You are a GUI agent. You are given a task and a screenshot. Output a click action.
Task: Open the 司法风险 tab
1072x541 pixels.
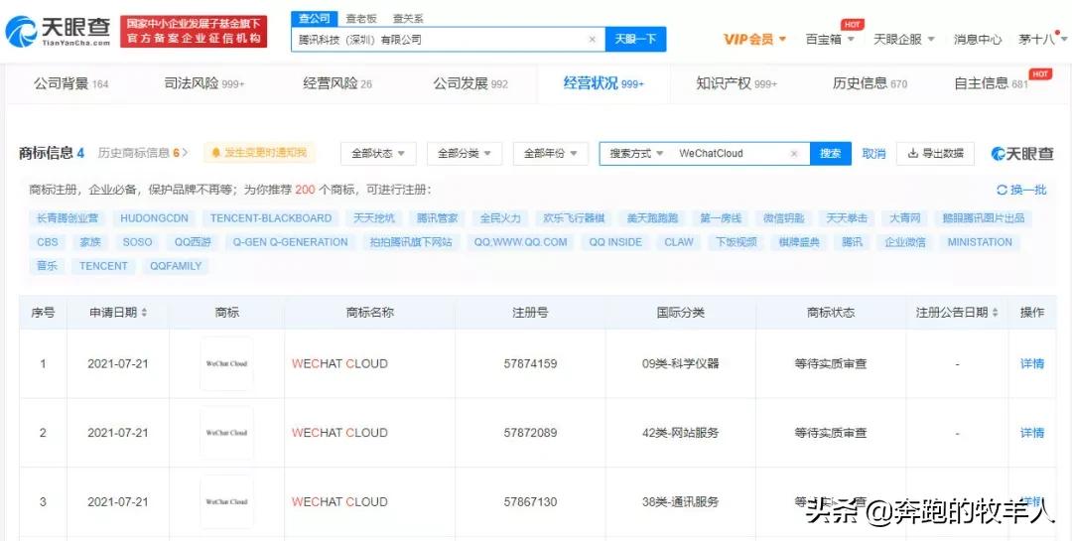(x=204, y=84)
